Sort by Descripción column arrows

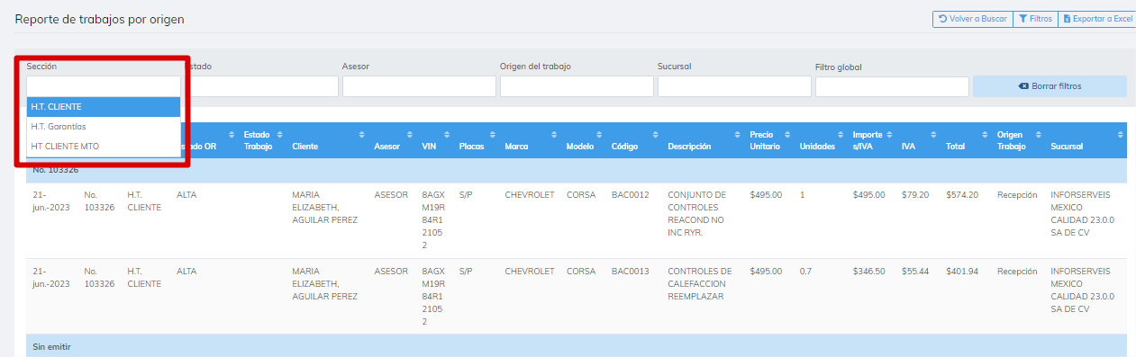click(738, 135)
